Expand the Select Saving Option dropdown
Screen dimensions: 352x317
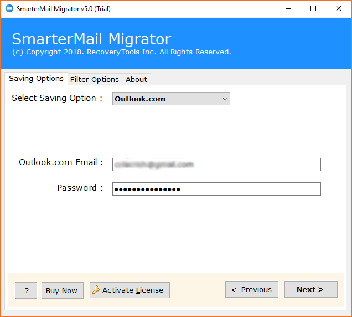171,99
